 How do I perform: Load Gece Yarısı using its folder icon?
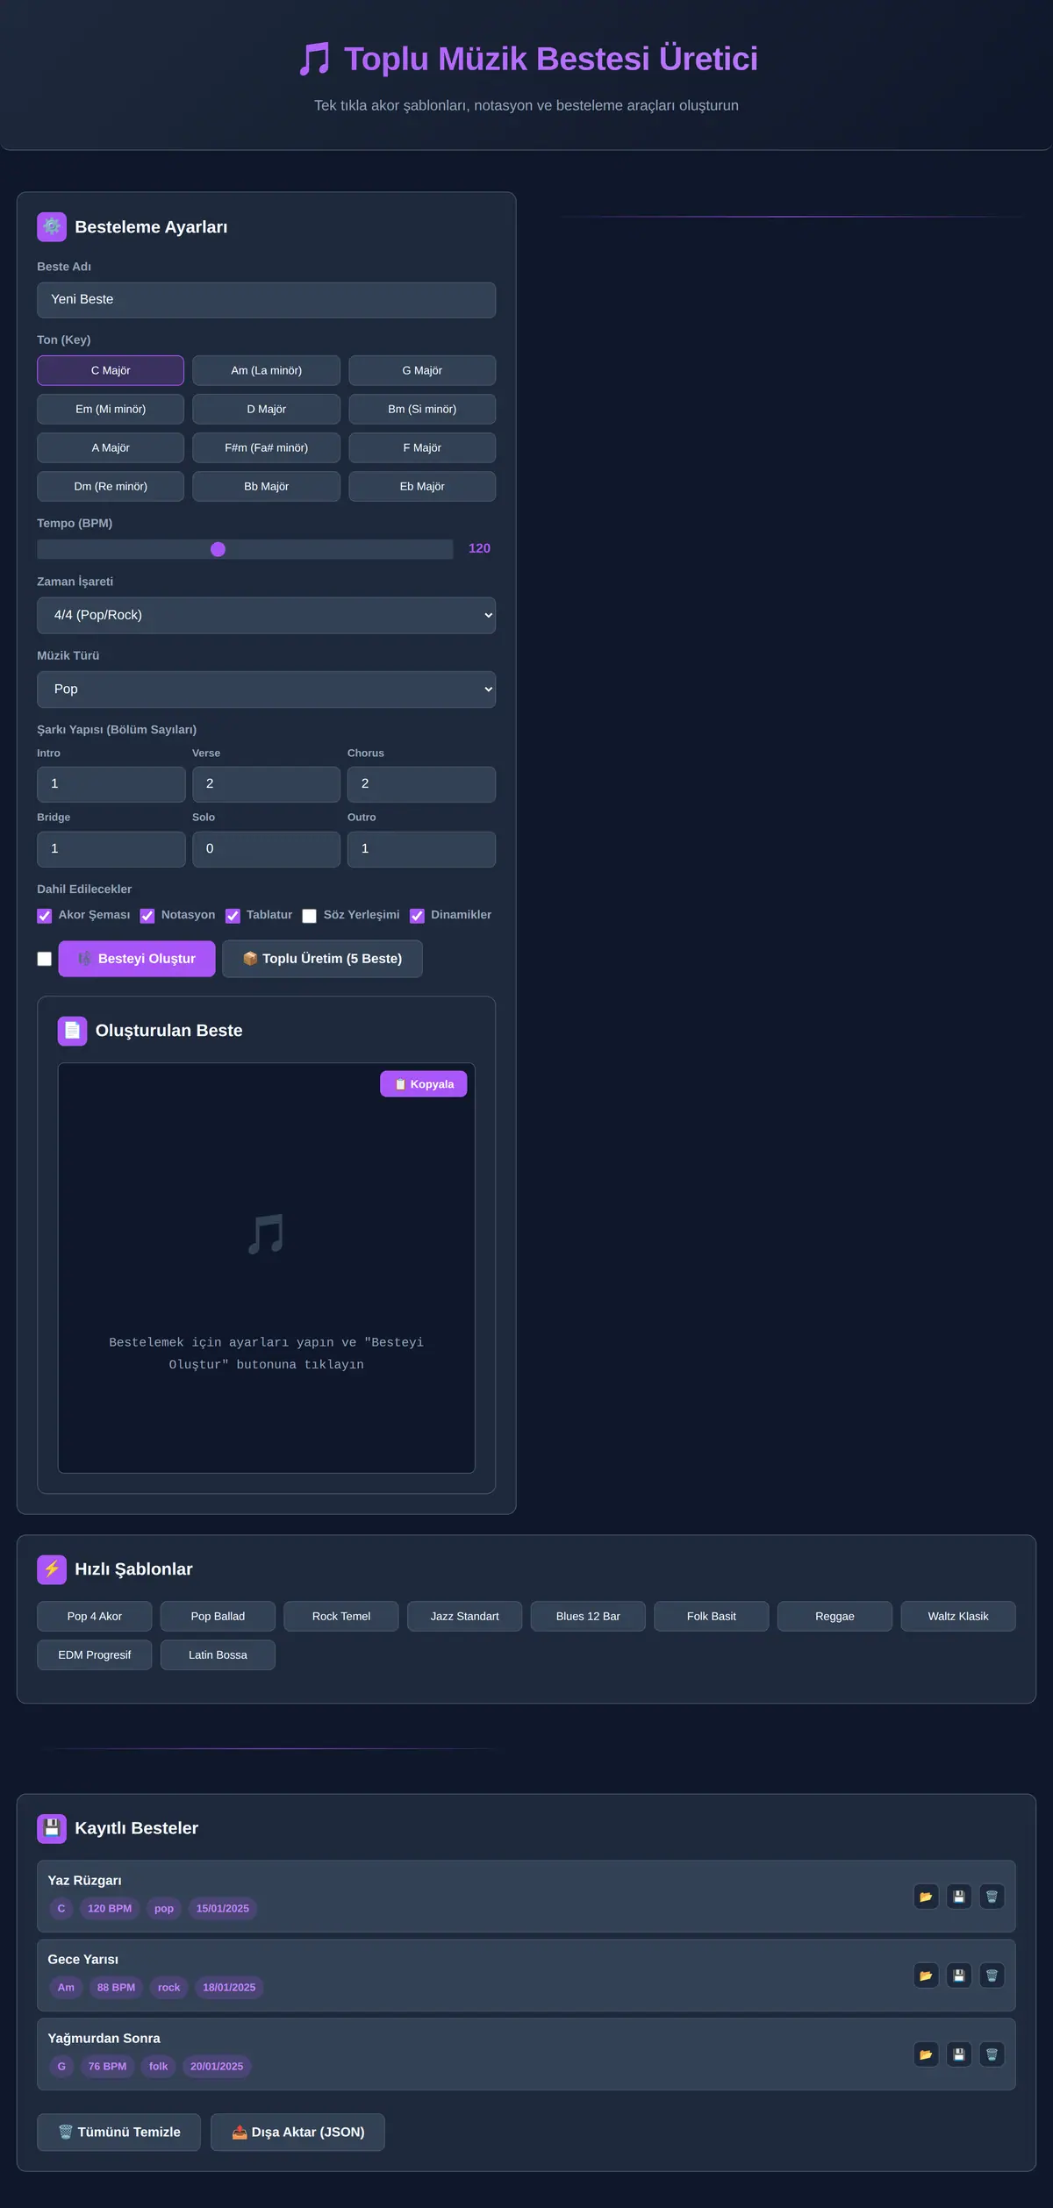click(926, 1975)
